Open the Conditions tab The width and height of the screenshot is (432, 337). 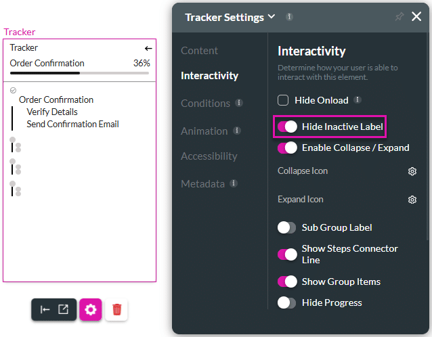coord(206,104)
